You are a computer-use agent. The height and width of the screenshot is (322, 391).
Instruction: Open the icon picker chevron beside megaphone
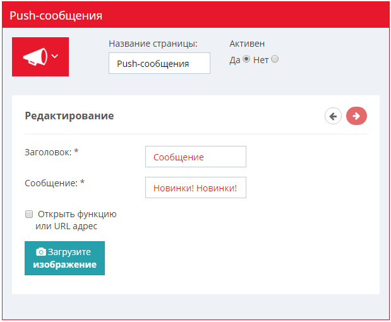[x=55, y=56]
